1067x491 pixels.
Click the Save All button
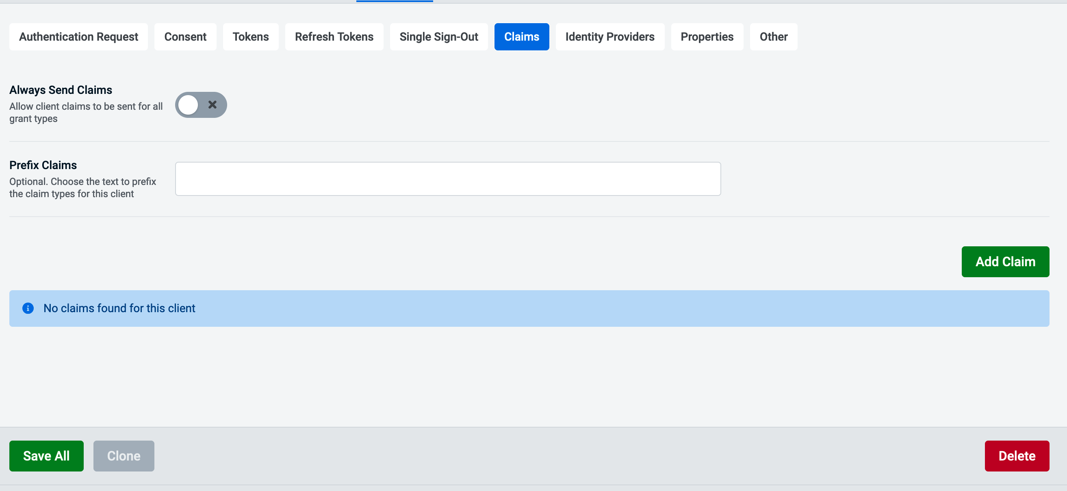pyautogui.click(x=46, y=456)
